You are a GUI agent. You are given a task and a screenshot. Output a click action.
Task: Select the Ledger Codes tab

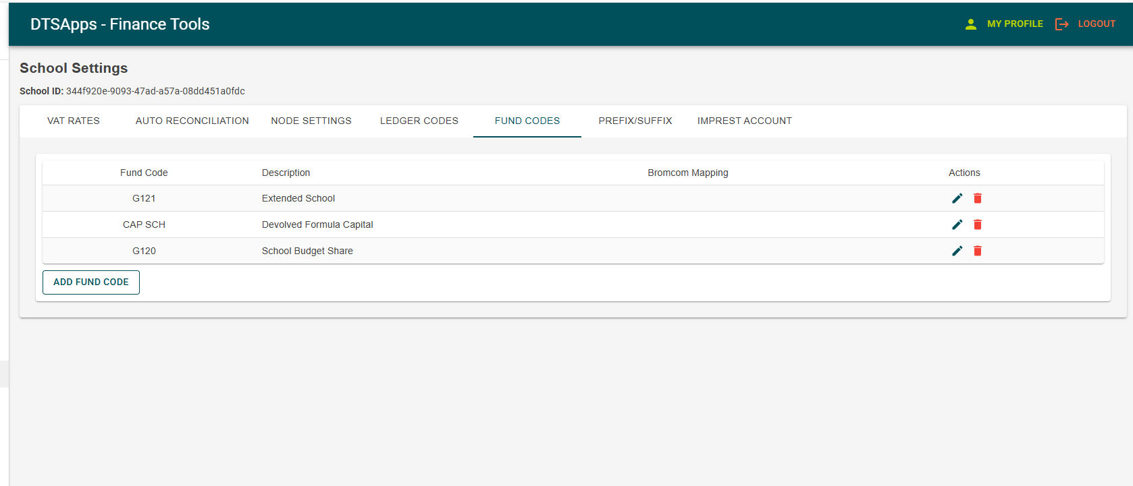click(419, 121)
